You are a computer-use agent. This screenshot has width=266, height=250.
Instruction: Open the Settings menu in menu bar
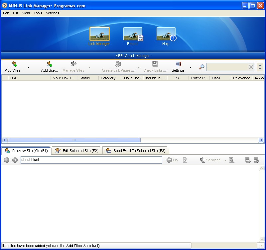click(x=53, y=13)
